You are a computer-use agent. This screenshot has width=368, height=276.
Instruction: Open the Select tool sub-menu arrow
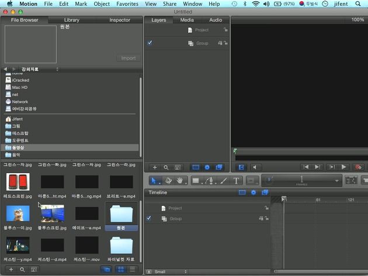[x=159, y=184]
